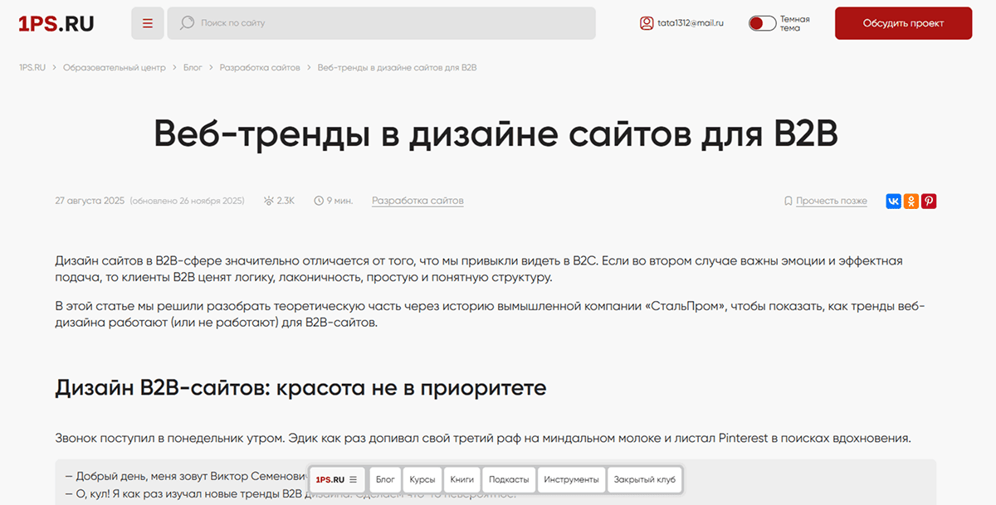This screenshot has width=996, height=505.
Task: Open the hamburger menu next to the logo
Action: 148,22
